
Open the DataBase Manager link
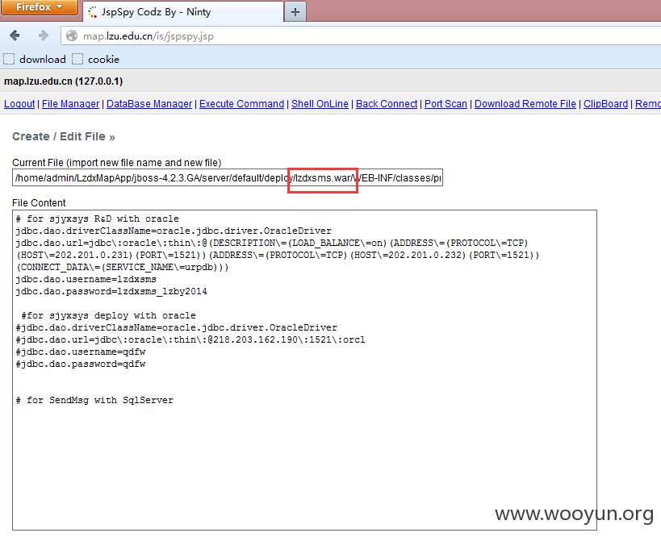click(149, 104)
